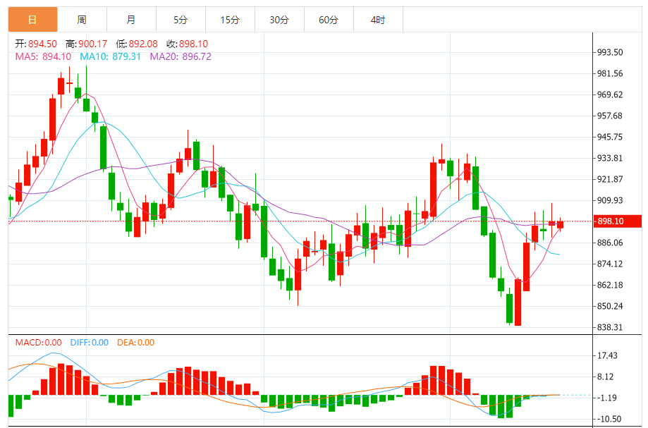
Task: Click the 低:892.08 low price text
Action: [137, 44]
